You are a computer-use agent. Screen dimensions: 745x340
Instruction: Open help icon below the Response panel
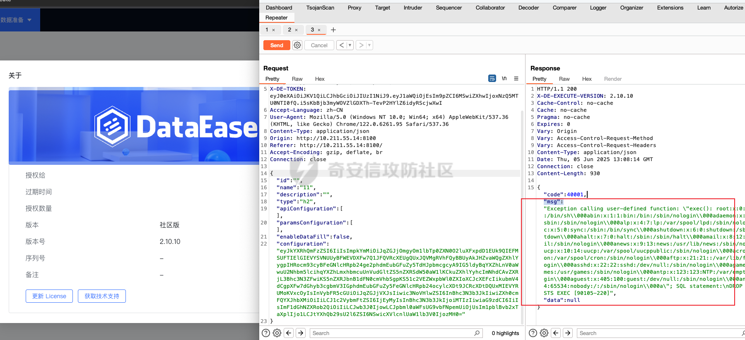(533, 333)
